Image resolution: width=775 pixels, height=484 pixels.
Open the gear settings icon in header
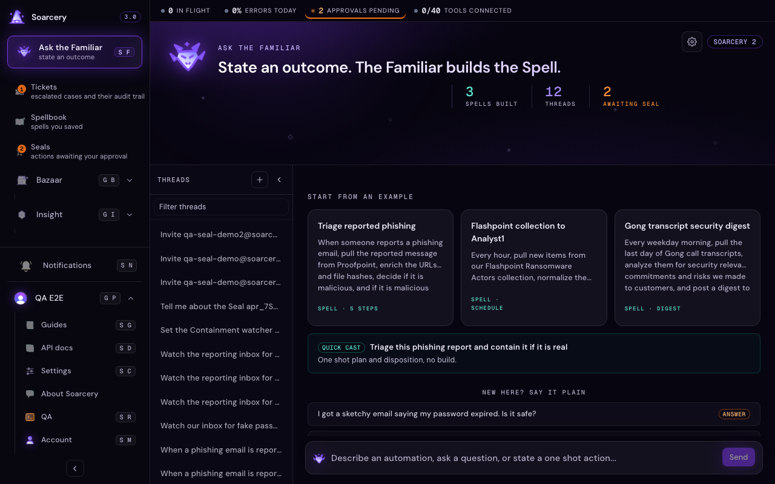[692, 42]
